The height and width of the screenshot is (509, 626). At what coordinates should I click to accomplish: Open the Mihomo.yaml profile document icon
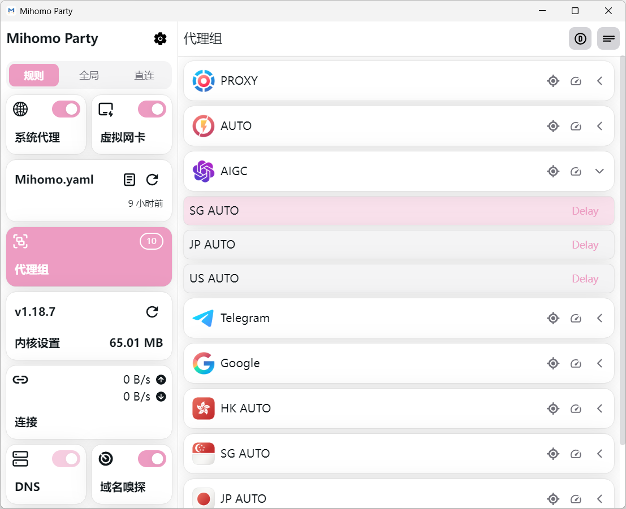pyautogui.click(x=129, y=180)
